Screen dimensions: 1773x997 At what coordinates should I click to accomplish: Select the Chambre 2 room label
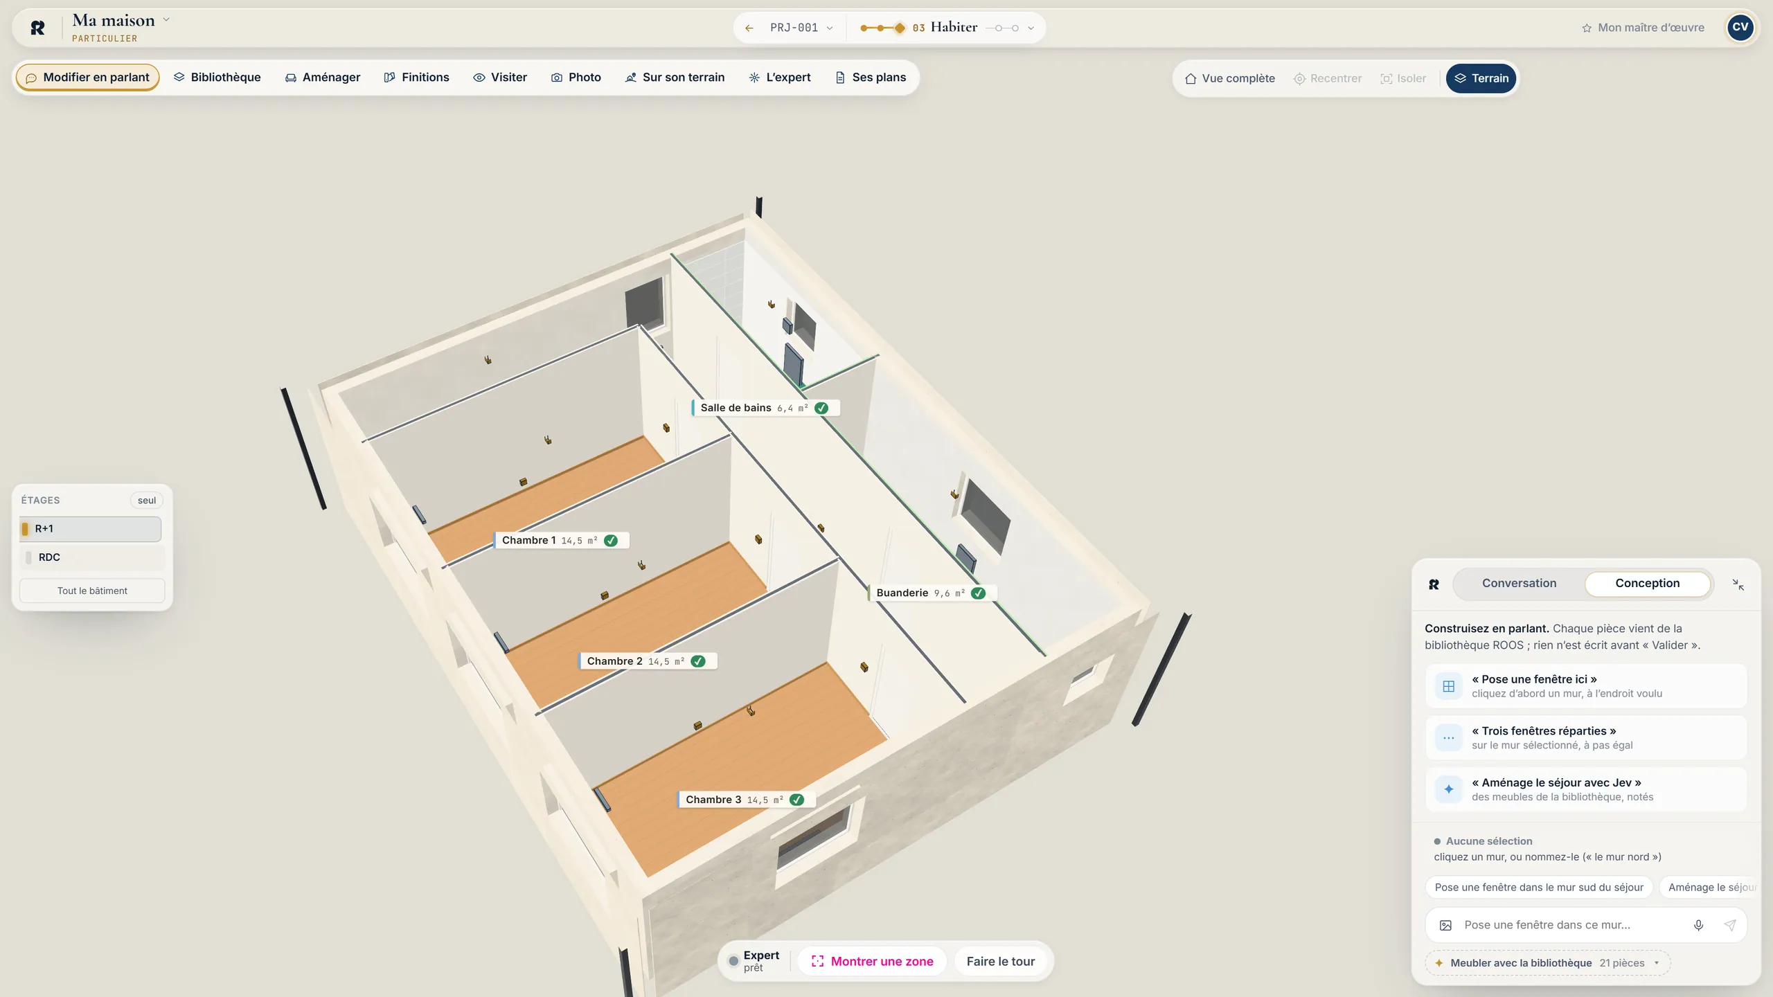[x=648, y=662]
